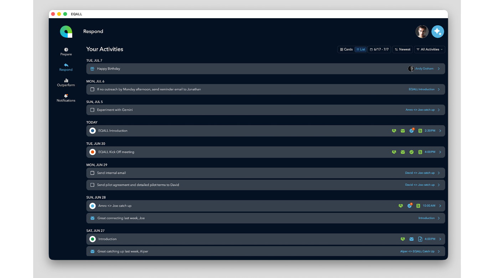Click the Newest sort button
Image resolution: width=494 pixels, height=278 pixels.
[x=402, y=50]
